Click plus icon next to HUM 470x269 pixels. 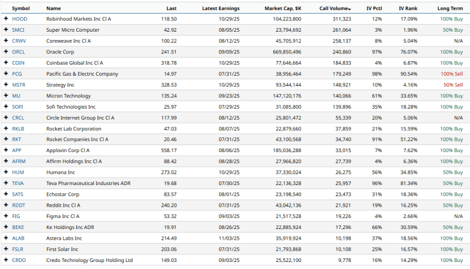coord(5,172)
